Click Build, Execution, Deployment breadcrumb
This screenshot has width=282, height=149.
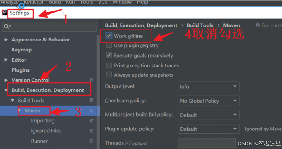[x=141, y=25]
